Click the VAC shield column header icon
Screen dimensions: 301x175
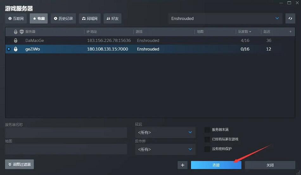click(22, 32)
